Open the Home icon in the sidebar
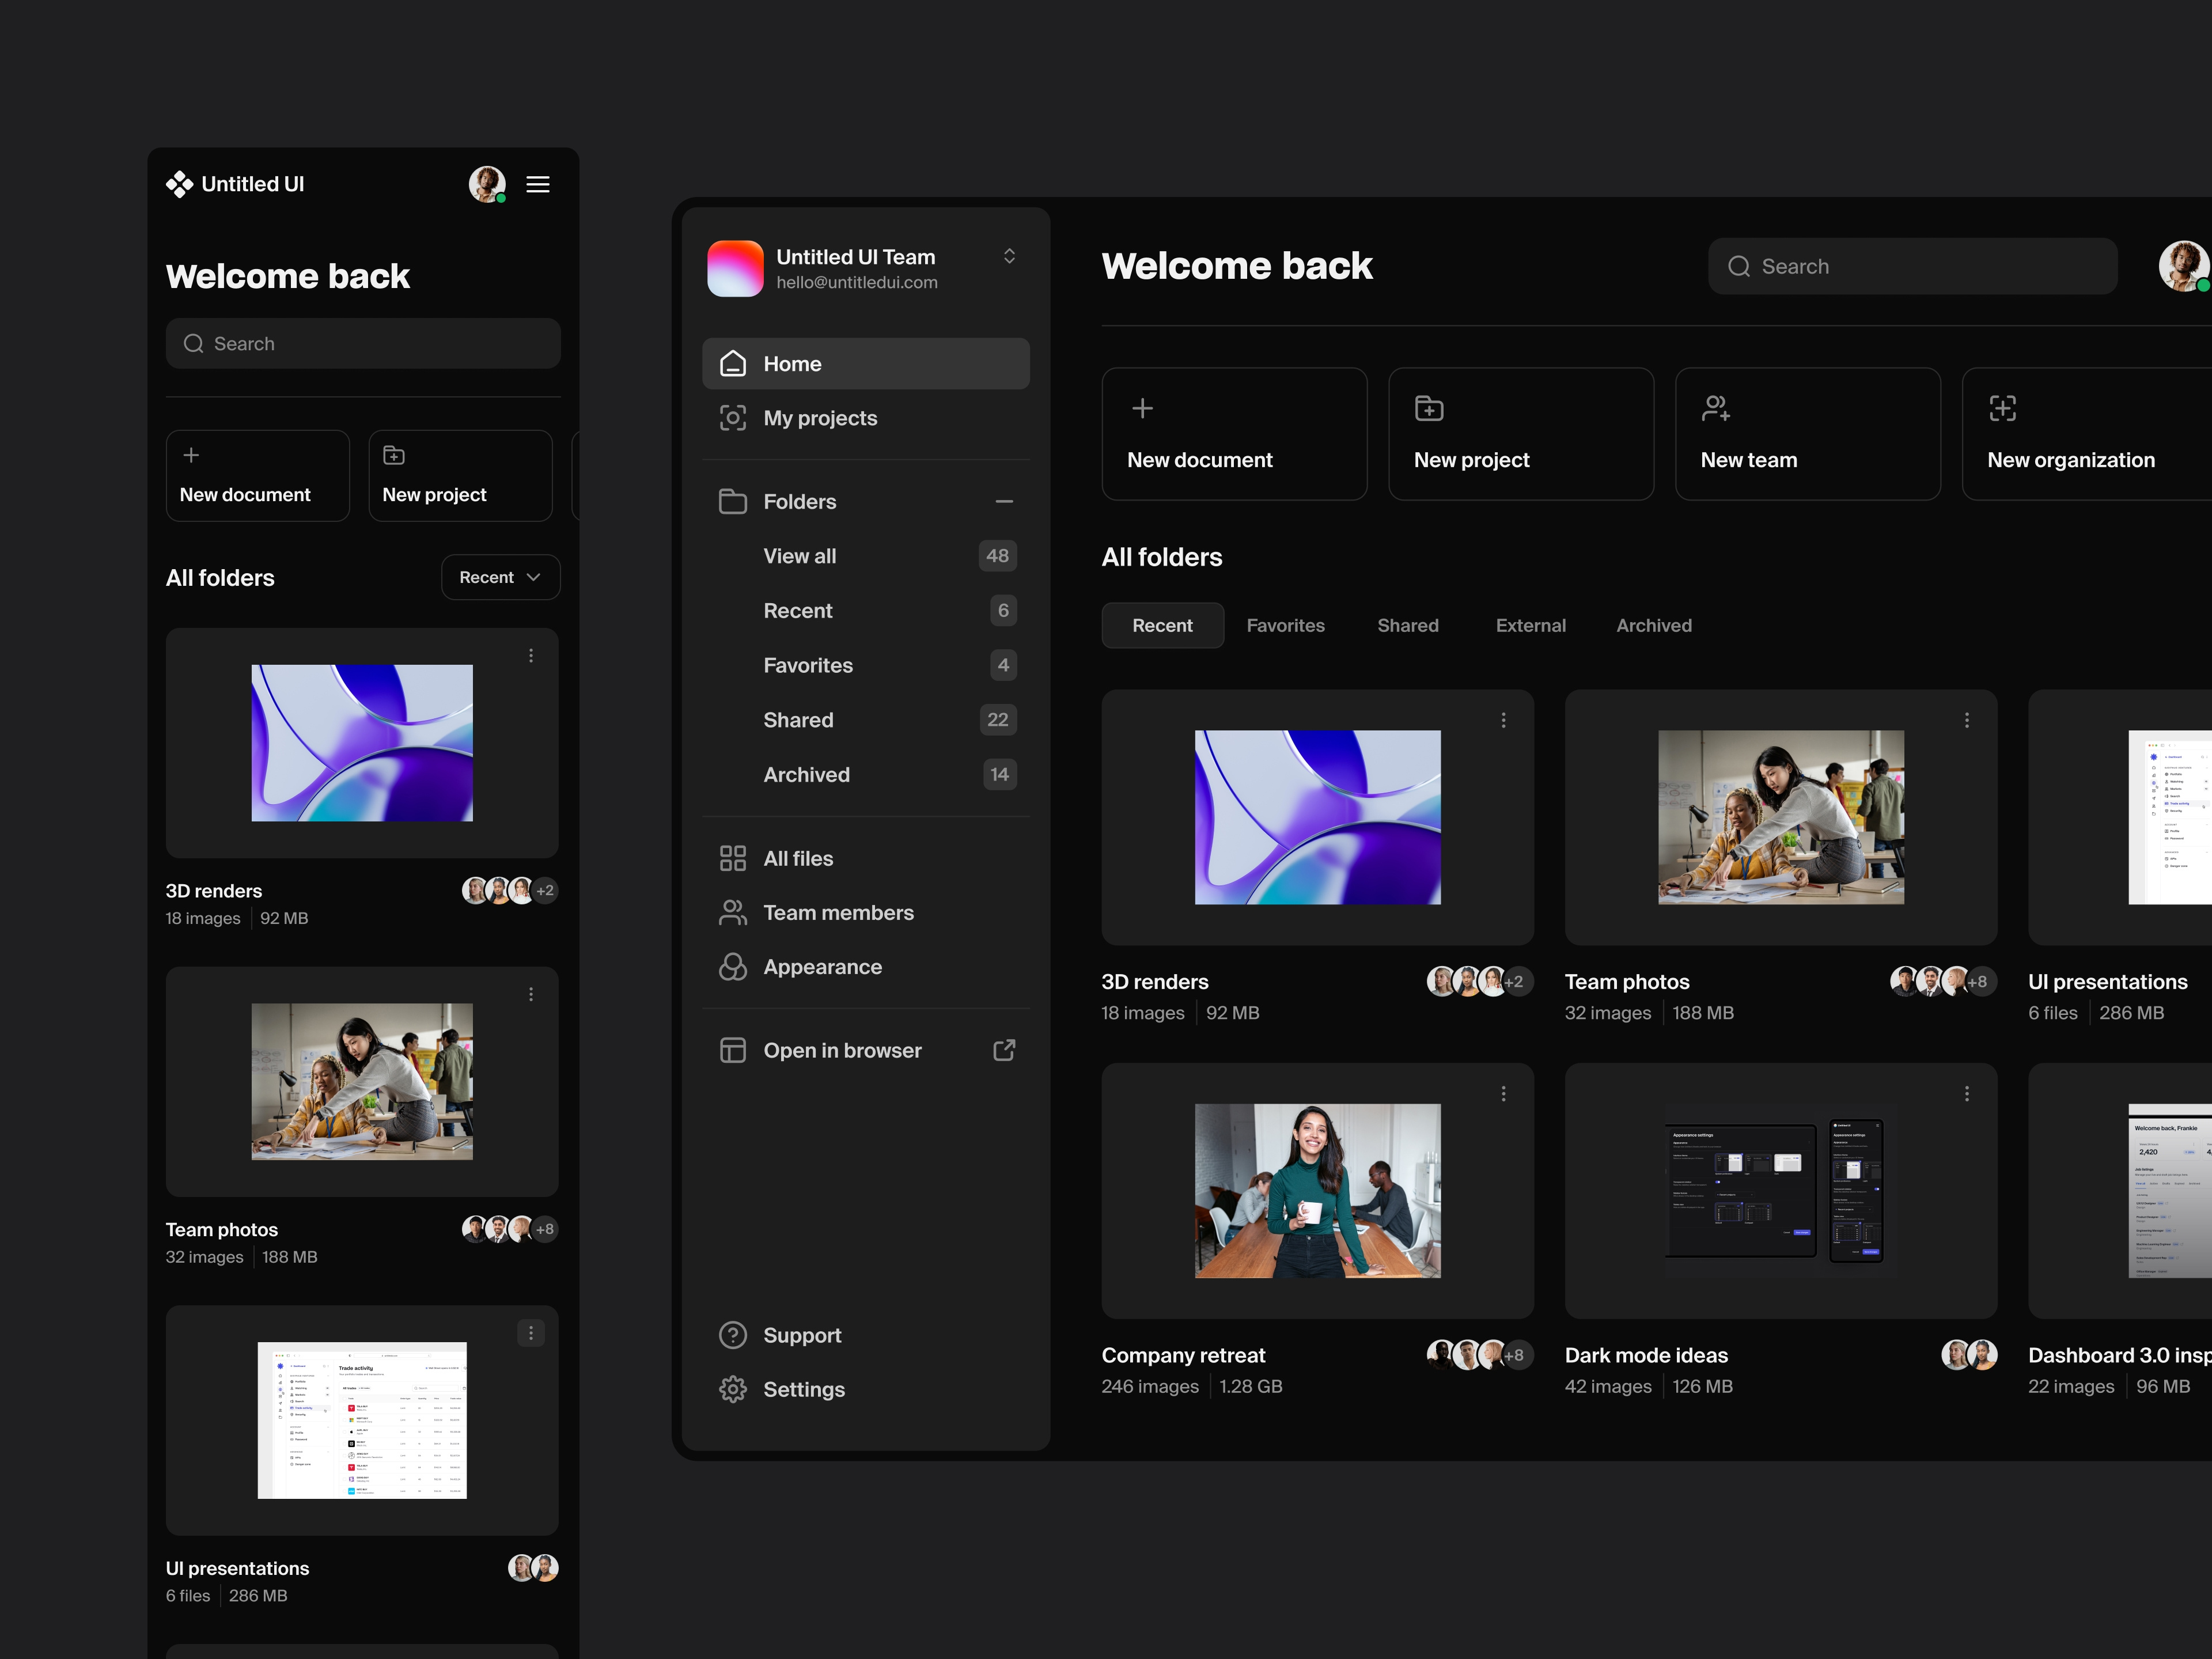This screenshot has height=1659, width=2212. point(733,363)
